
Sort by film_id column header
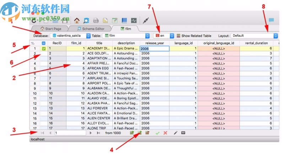(x=76, y=43)
